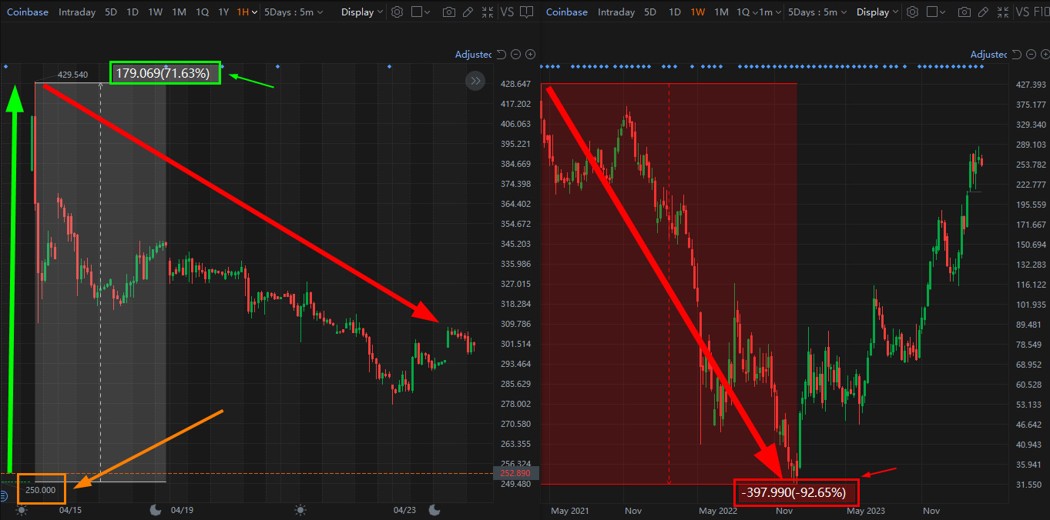This screenshot has height=520, width=1050.
Task: Select the drawing pencil tool in right chart
Action: (x=984, y=12)
